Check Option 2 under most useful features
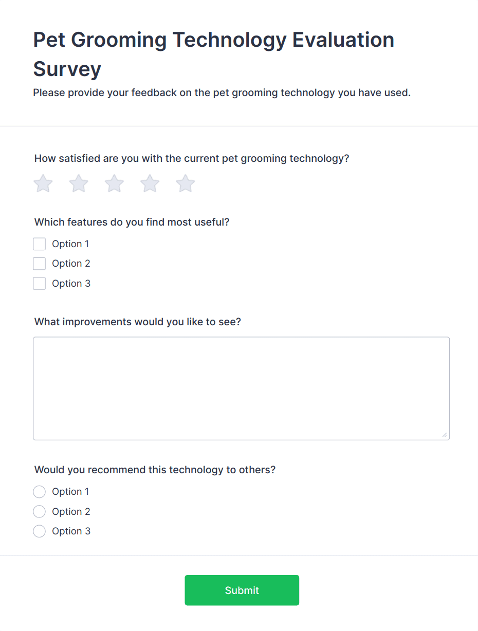Image resolution: width=478 pixels, height=631 pixels. click(39, 263)
